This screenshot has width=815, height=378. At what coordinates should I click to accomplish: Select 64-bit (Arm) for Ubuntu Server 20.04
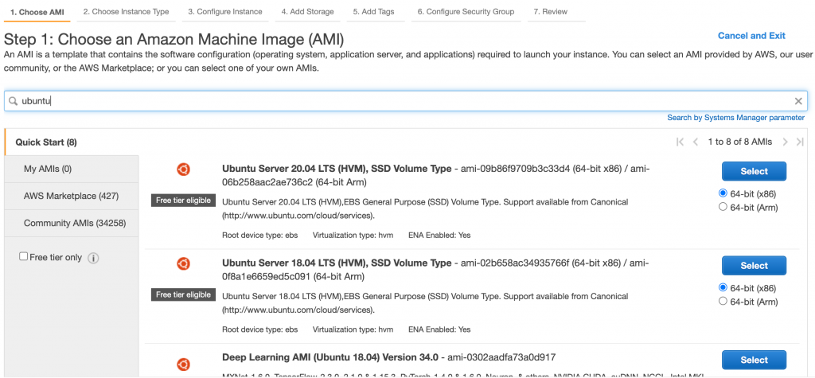723,207
